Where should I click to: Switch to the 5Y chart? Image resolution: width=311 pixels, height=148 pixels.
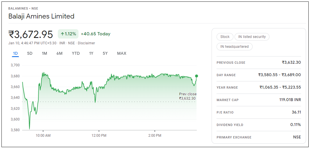pos(105,53)
